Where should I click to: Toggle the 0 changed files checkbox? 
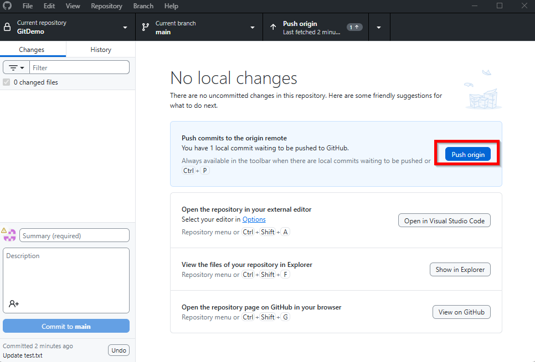pyautogui.click(x=7, y=82)
